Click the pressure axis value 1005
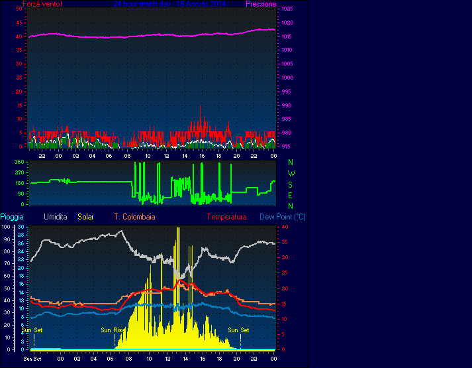The width and height of the screenshot is (472, 368). pos(287,64)
